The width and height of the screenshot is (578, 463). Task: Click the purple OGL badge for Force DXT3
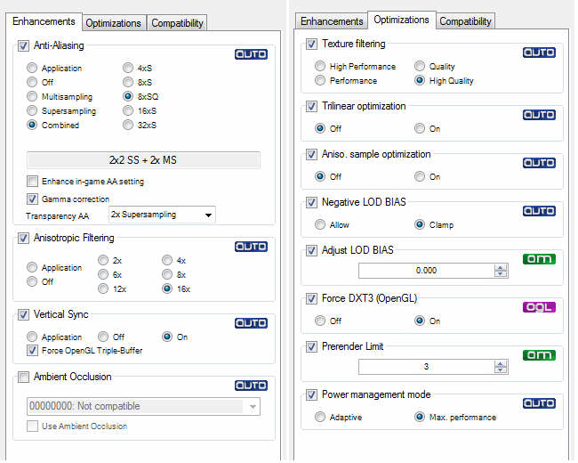click(539, 306)
